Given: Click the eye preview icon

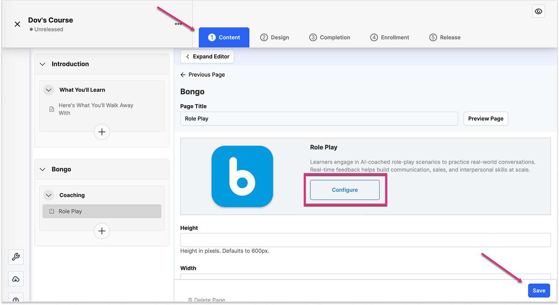Looking at the screenshot, I should [539, 12].
